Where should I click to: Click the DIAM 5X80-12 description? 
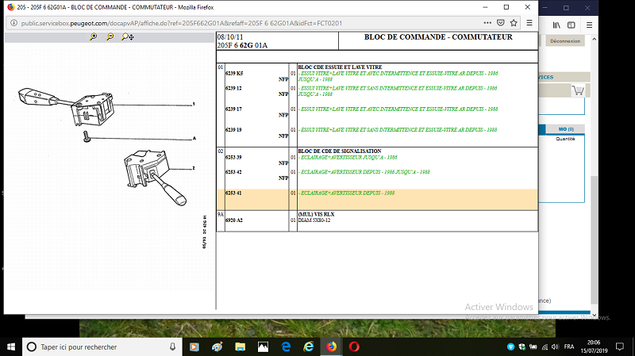tap(314, 220)
